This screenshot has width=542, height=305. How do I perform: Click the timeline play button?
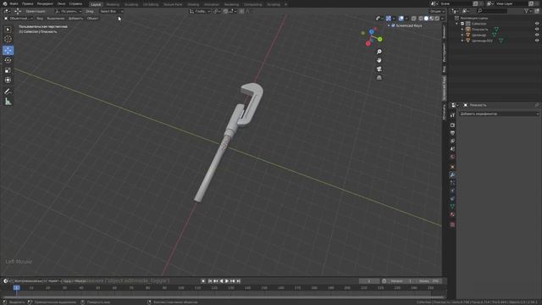[227, 281]
